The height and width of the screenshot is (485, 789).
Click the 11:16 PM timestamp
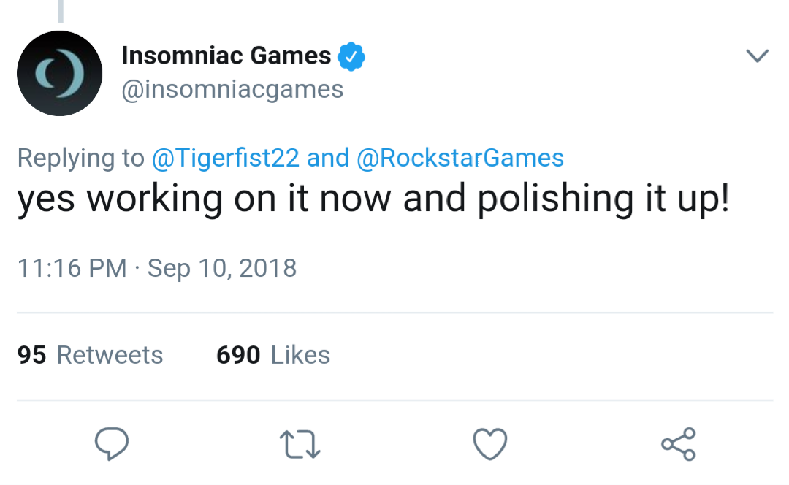[72, 267]
